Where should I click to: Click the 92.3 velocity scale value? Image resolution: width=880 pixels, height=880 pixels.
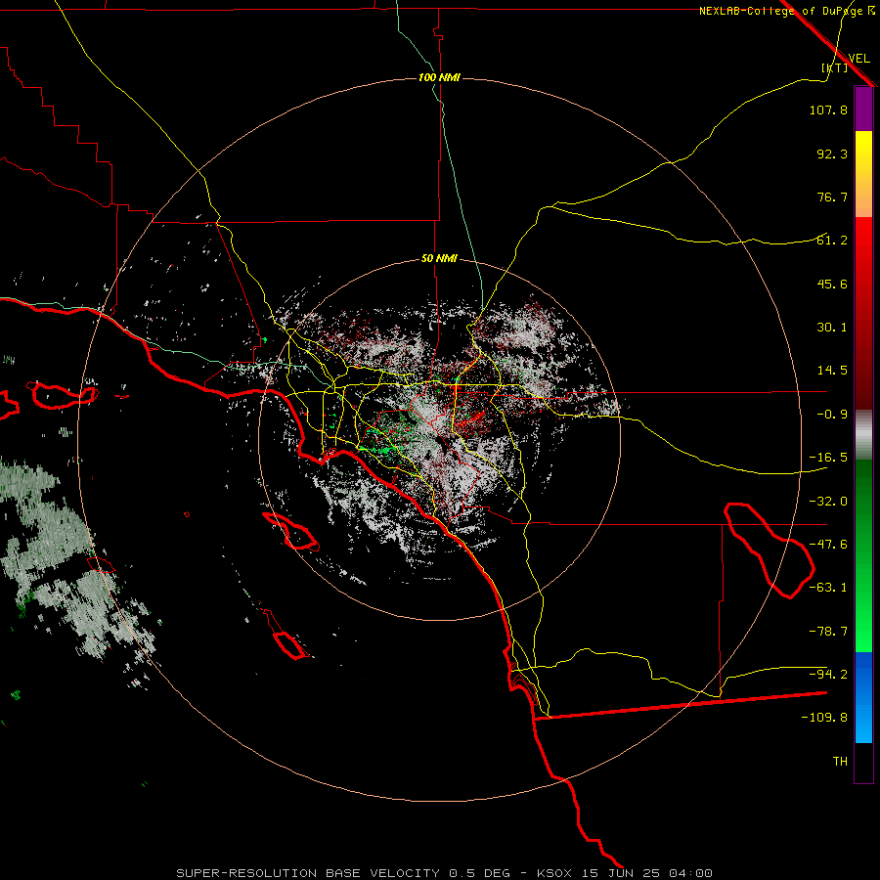coord(832,154)
